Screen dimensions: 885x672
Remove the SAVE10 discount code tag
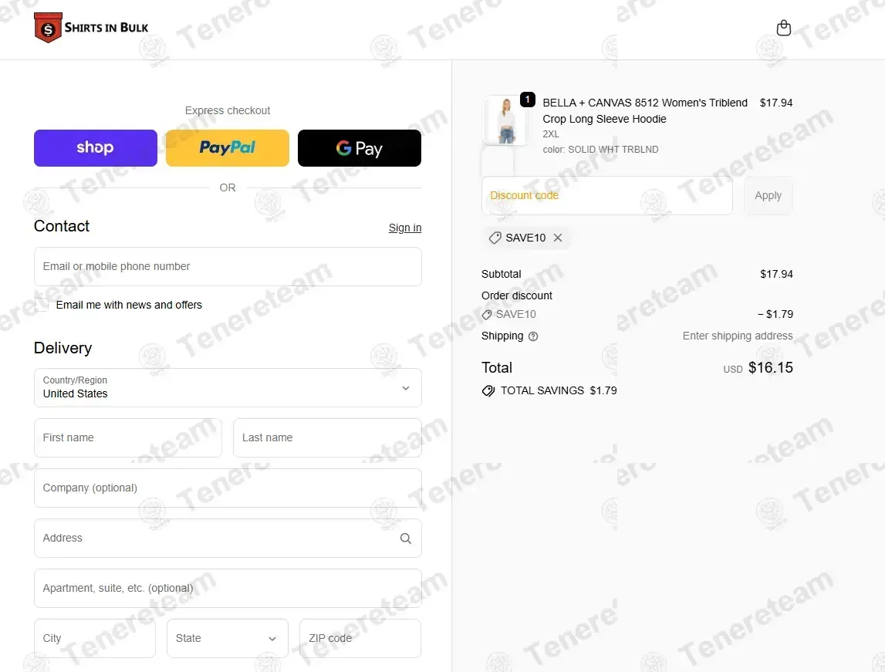[x=558, y=238]
